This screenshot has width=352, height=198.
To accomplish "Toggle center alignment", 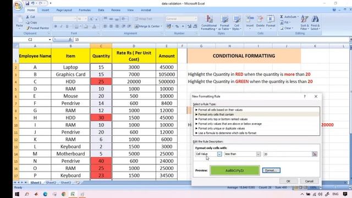I will pyautogui.click(x=111, y=26).
